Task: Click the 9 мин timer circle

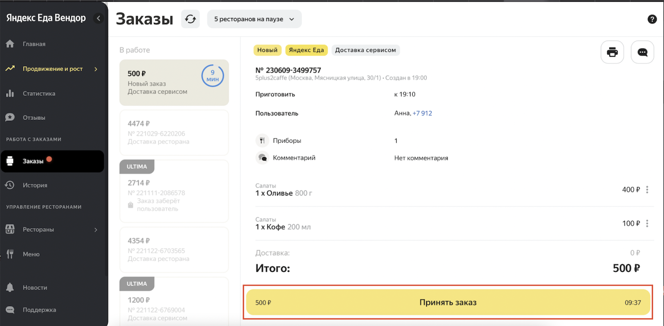Action: click(213, 76)
